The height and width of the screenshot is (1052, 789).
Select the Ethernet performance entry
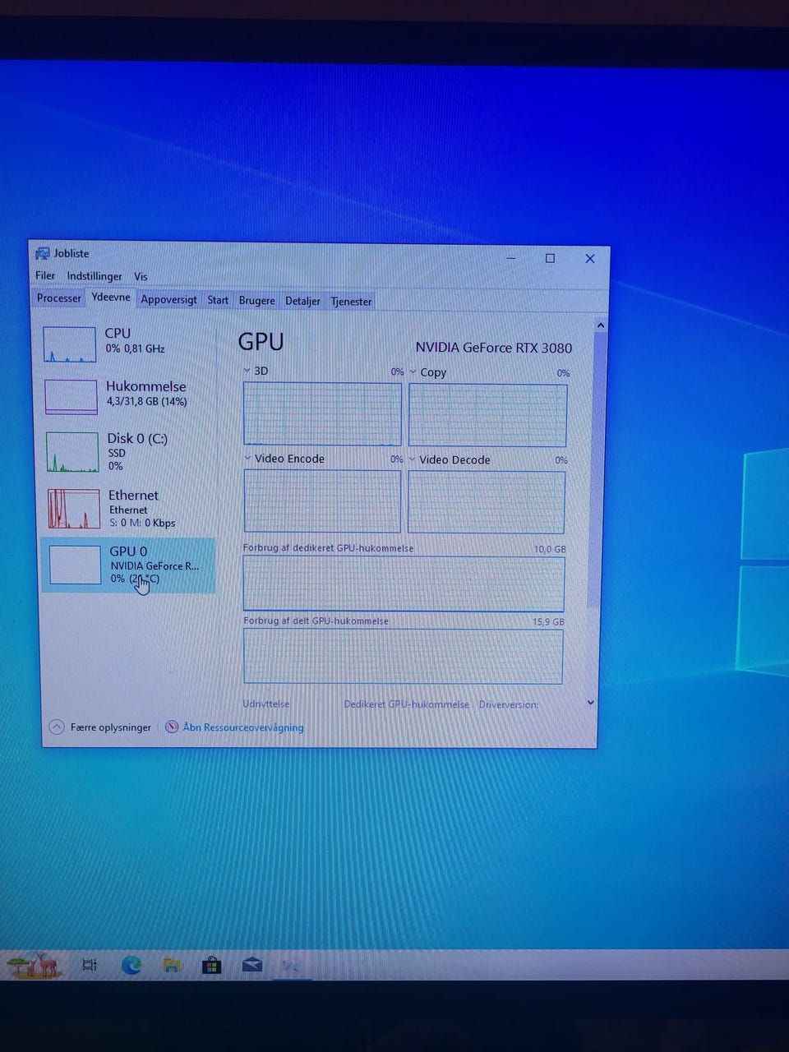tap(128, 508)
